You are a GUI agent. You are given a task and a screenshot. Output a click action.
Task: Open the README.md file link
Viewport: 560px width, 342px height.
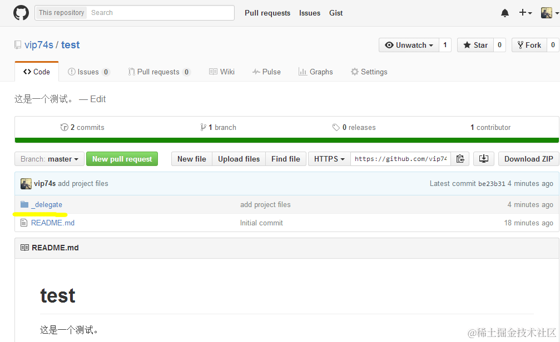coord(53,223)
